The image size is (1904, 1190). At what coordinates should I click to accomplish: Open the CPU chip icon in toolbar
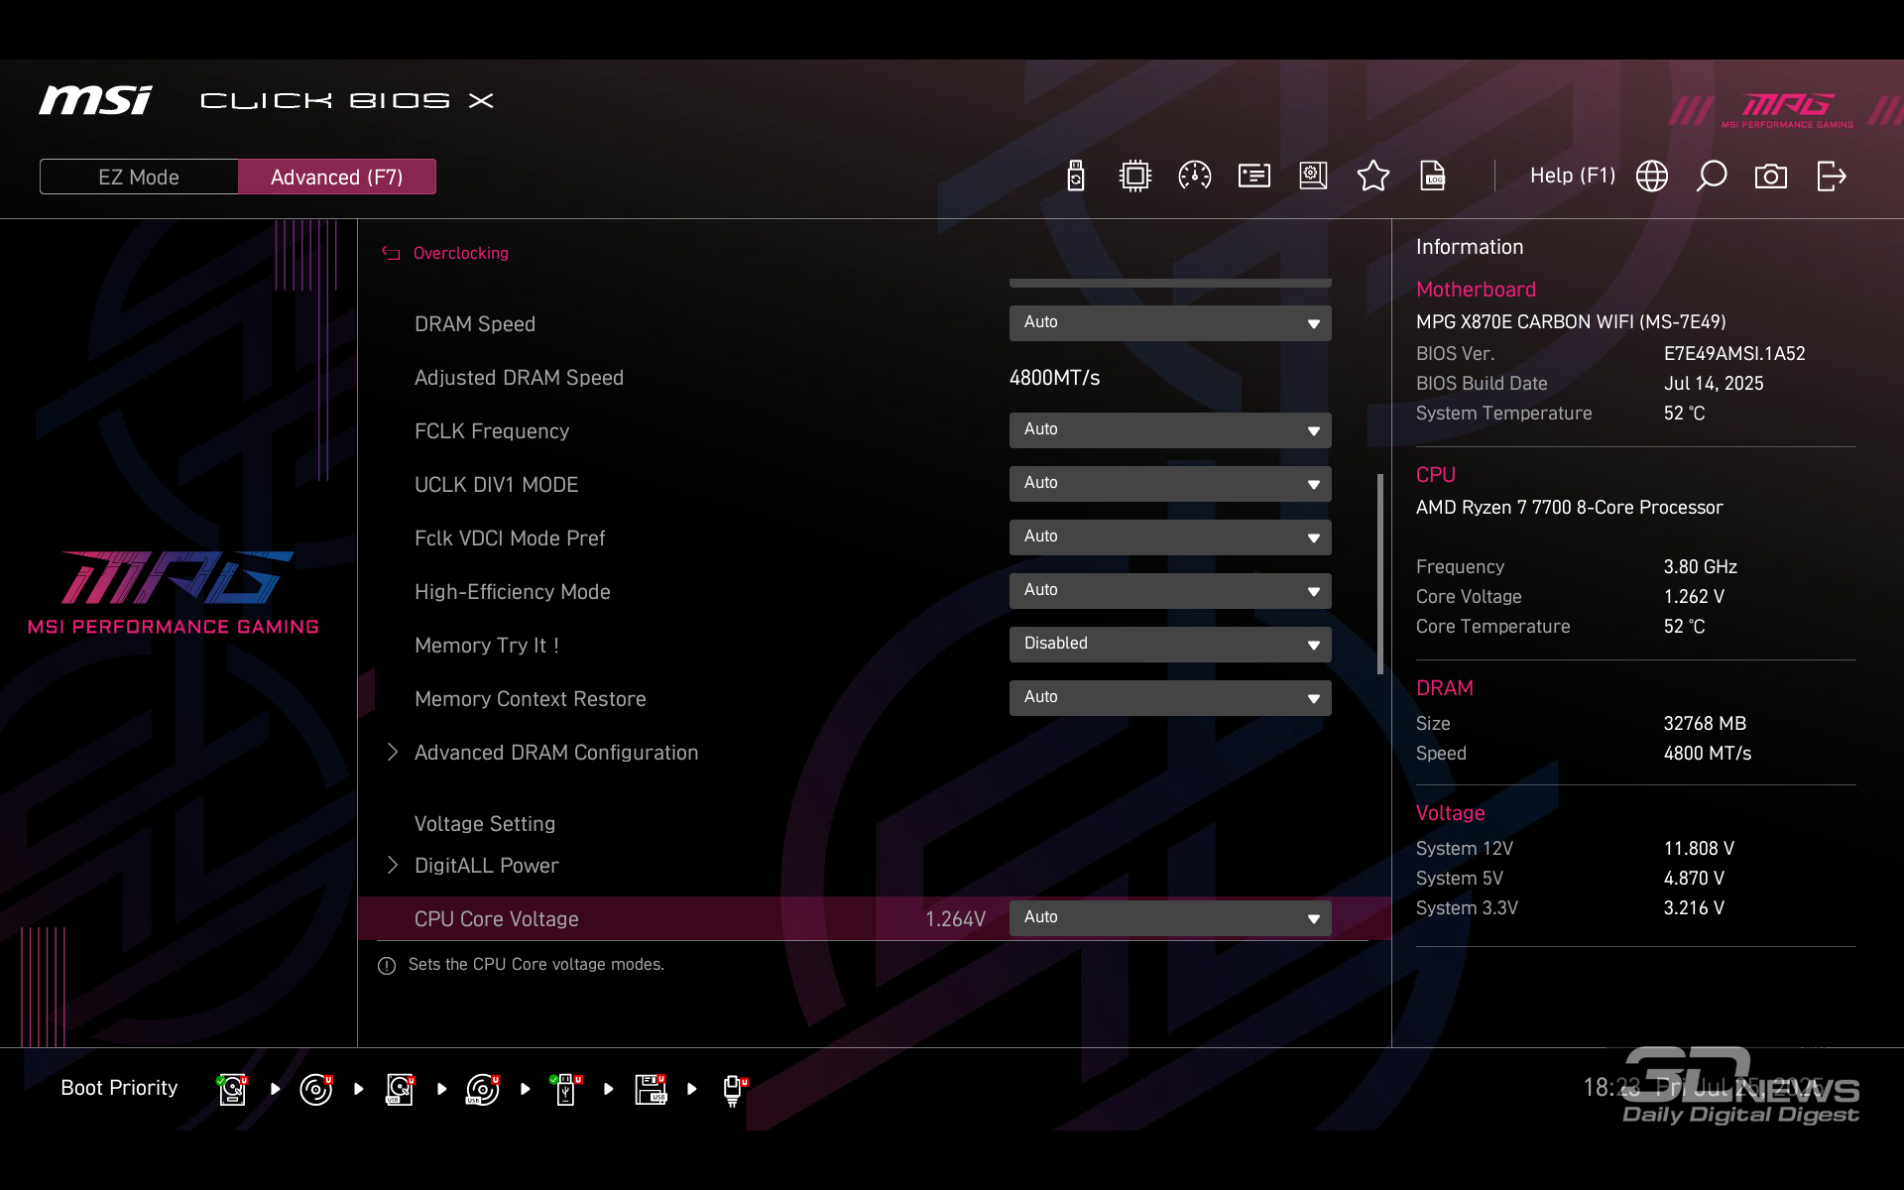point(1134,177)
